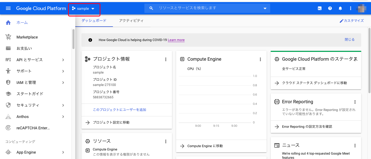The image size is (371, 159).
Task: Switch to ダッシュボード tab
Action: click(x=94, y=21)
